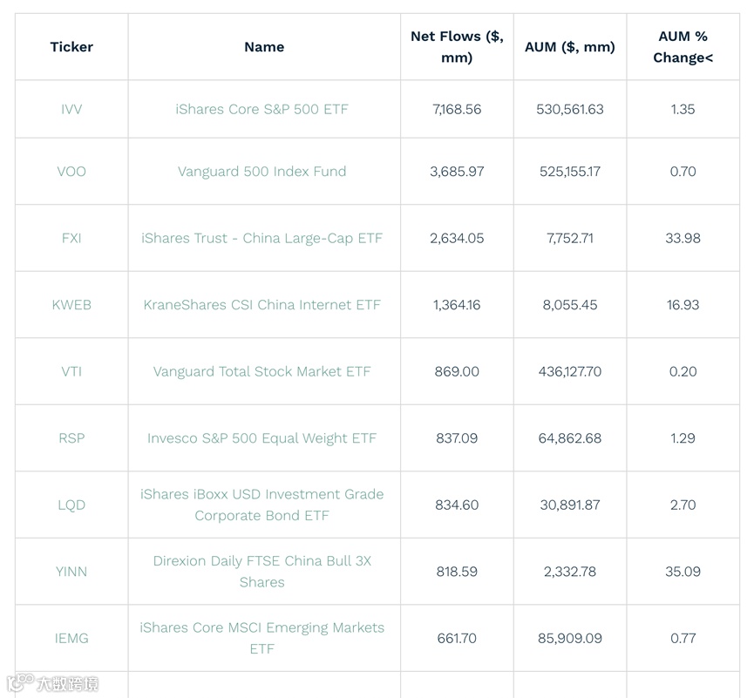Viewport: 754px width, 698px height.
Task: Open the iShares Core S&P 500 ETF link
Action: tap(262, 110)
